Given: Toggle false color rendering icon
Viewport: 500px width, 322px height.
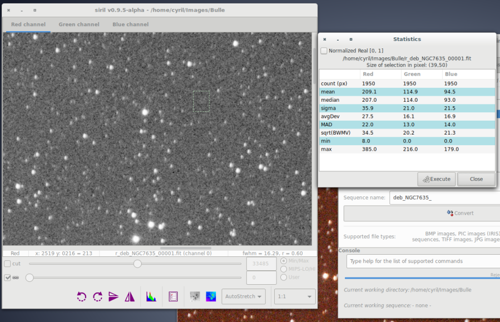Looking at the screenshot, I should click(211, 296).
